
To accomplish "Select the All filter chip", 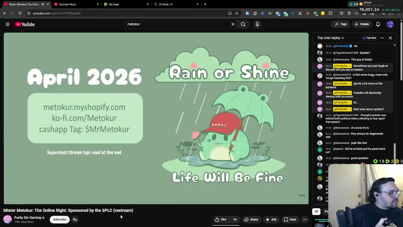I will (x=316, y=212).
